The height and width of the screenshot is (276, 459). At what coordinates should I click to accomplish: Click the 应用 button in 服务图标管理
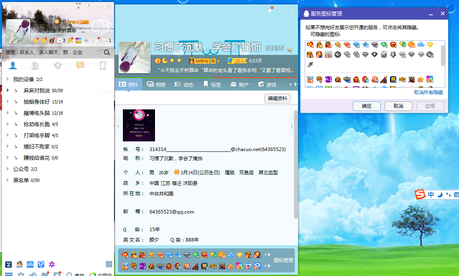point(430,106)
